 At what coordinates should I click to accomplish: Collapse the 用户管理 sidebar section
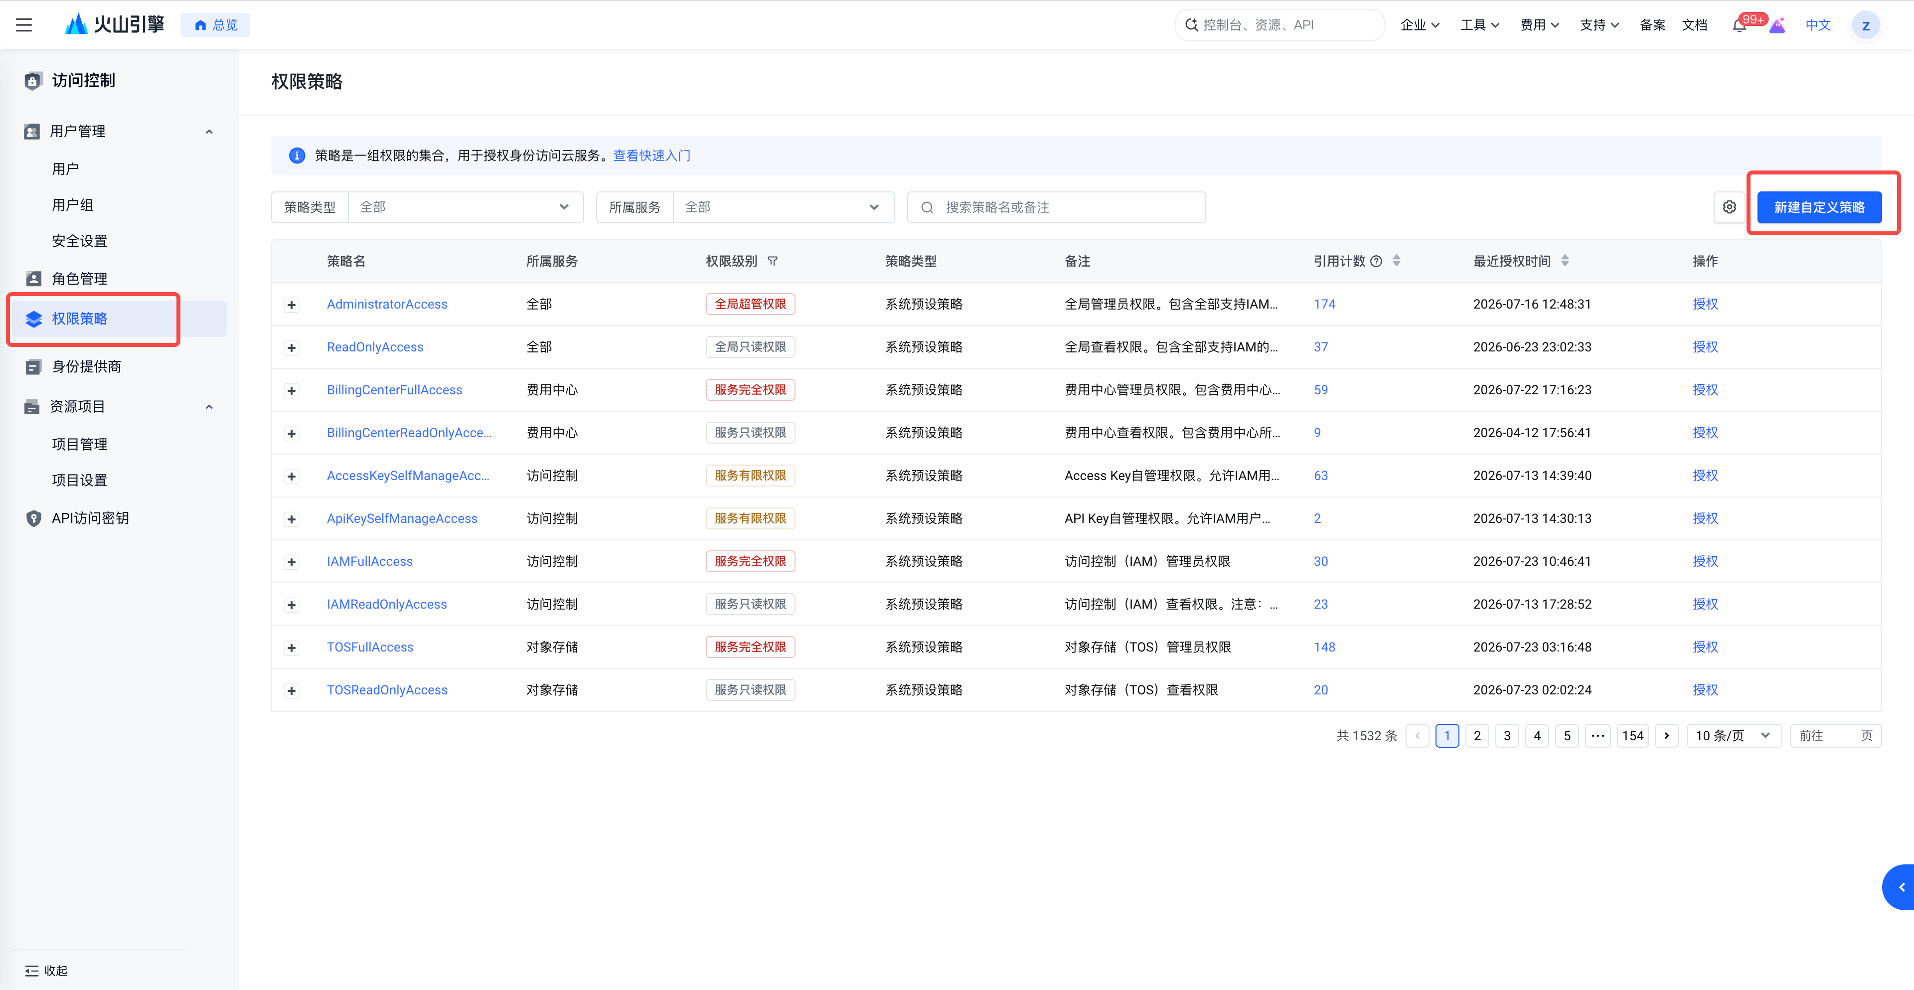pos(209,132)
